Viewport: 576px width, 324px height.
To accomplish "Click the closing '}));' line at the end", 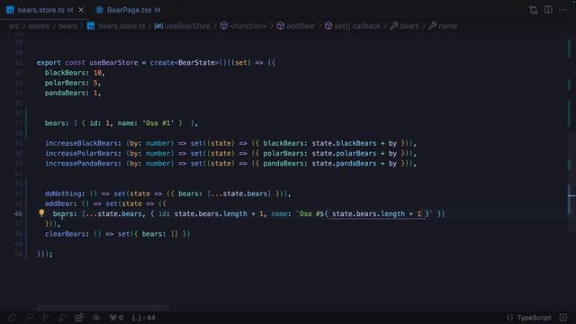I will click(x=45, y=254).
